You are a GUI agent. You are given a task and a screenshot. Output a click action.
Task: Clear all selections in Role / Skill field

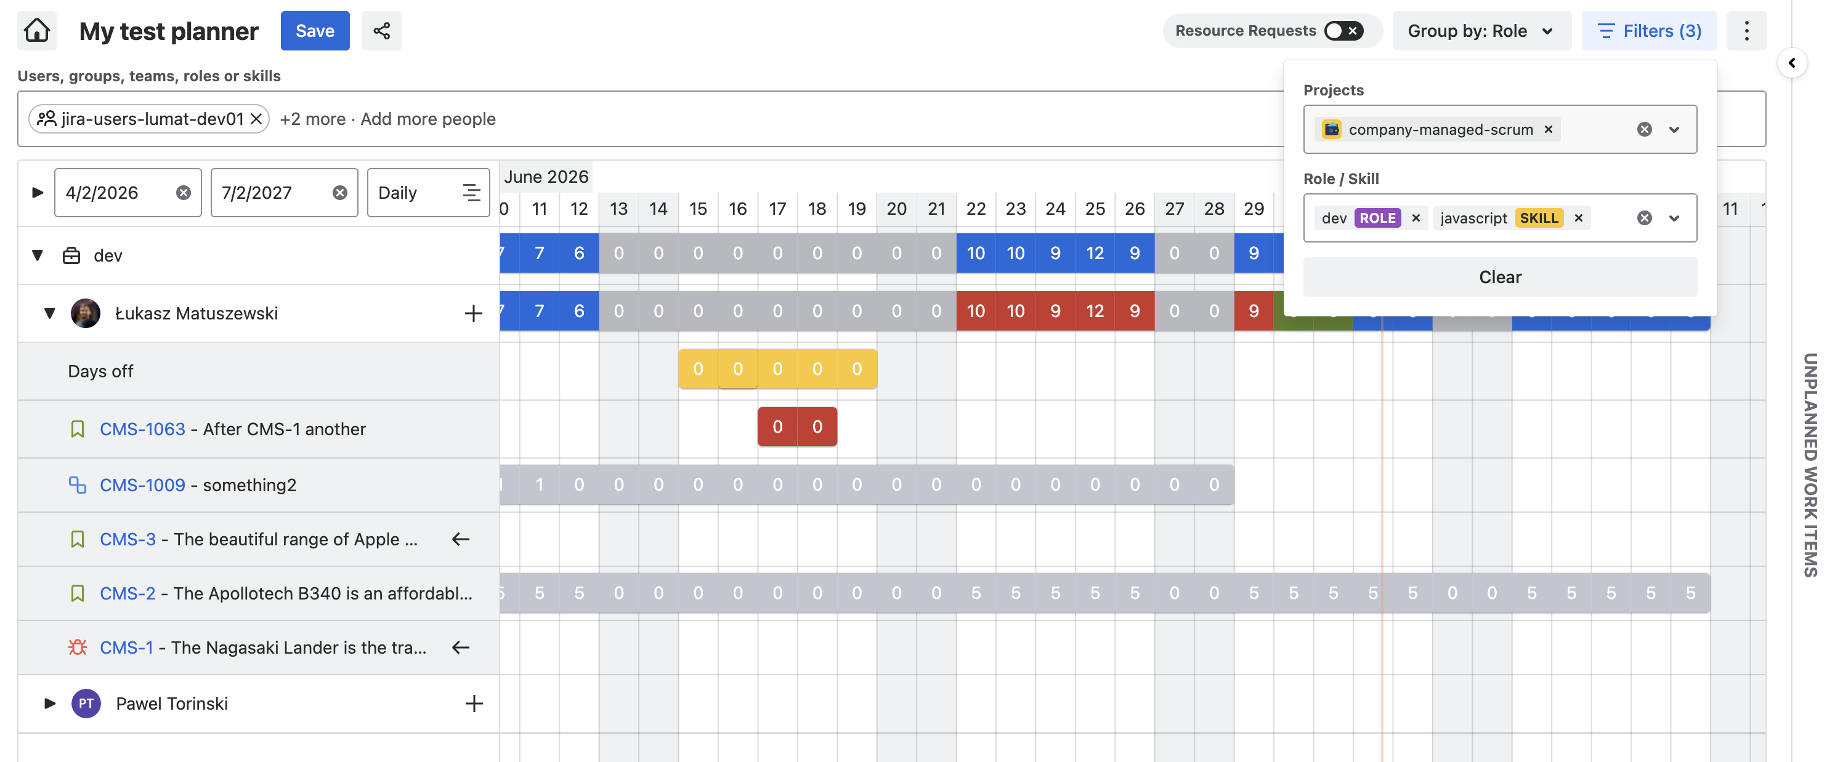(1644, 218)
